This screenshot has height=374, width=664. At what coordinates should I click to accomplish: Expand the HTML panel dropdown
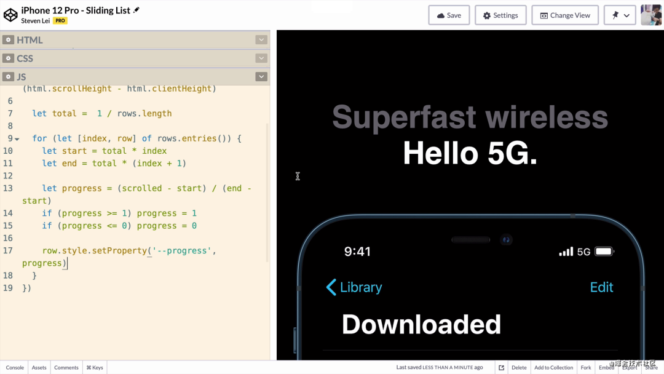tap(261, 40)
